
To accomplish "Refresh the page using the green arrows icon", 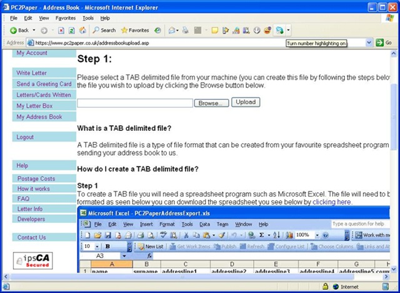I will tap(72, 31).
